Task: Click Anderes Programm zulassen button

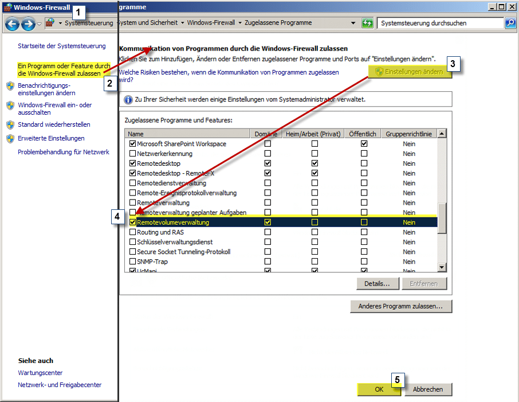Action: (400, 306)
